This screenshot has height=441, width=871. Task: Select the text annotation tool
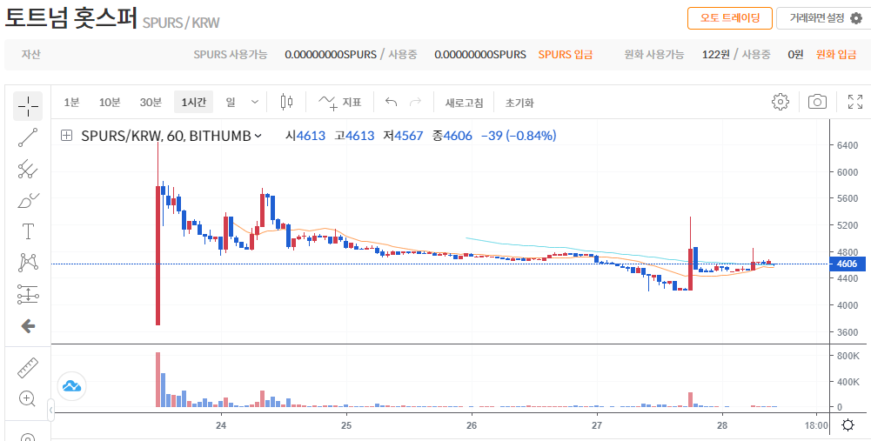tap(28, 231)
